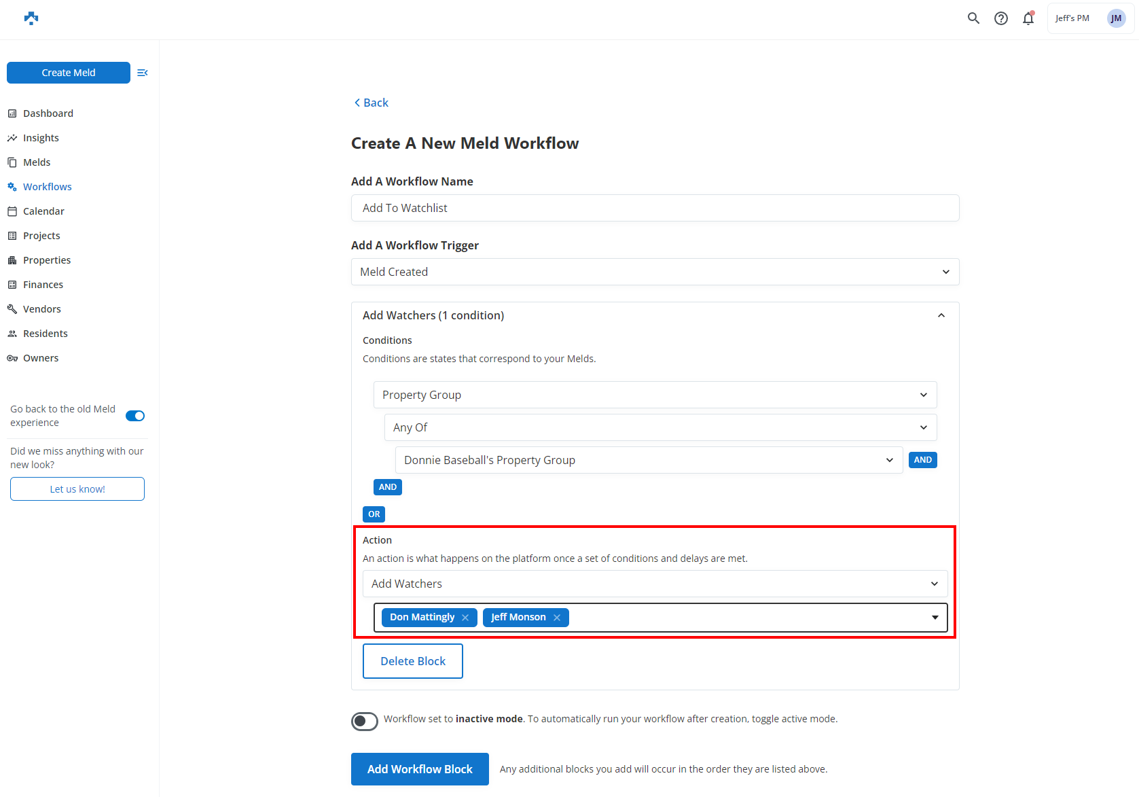
Task: Click the Add Workflow Block button
Action: (x=420, y=769)
